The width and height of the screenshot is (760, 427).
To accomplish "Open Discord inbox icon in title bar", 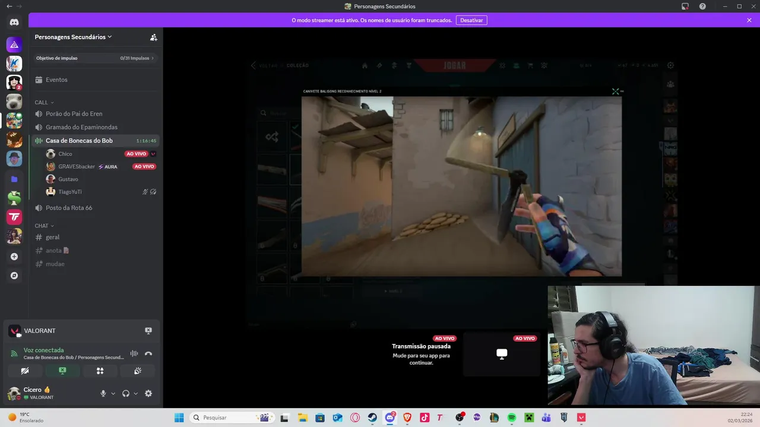I will (x=685, y=6).
